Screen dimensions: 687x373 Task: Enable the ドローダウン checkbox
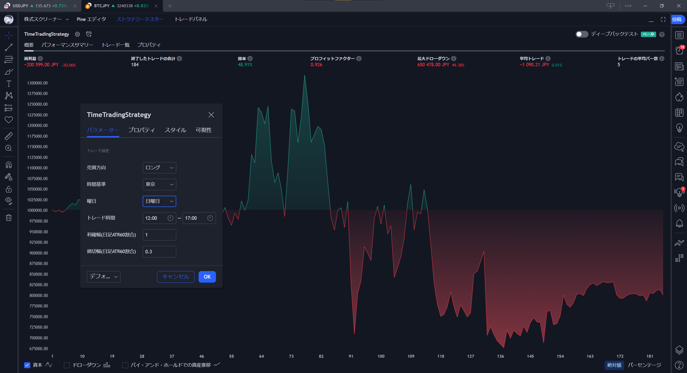tap(67, 365)
